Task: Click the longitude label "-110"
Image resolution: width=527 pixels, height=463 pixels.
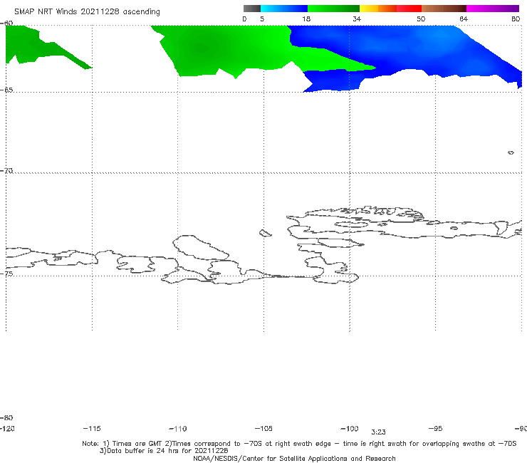Action: point(178,429)
